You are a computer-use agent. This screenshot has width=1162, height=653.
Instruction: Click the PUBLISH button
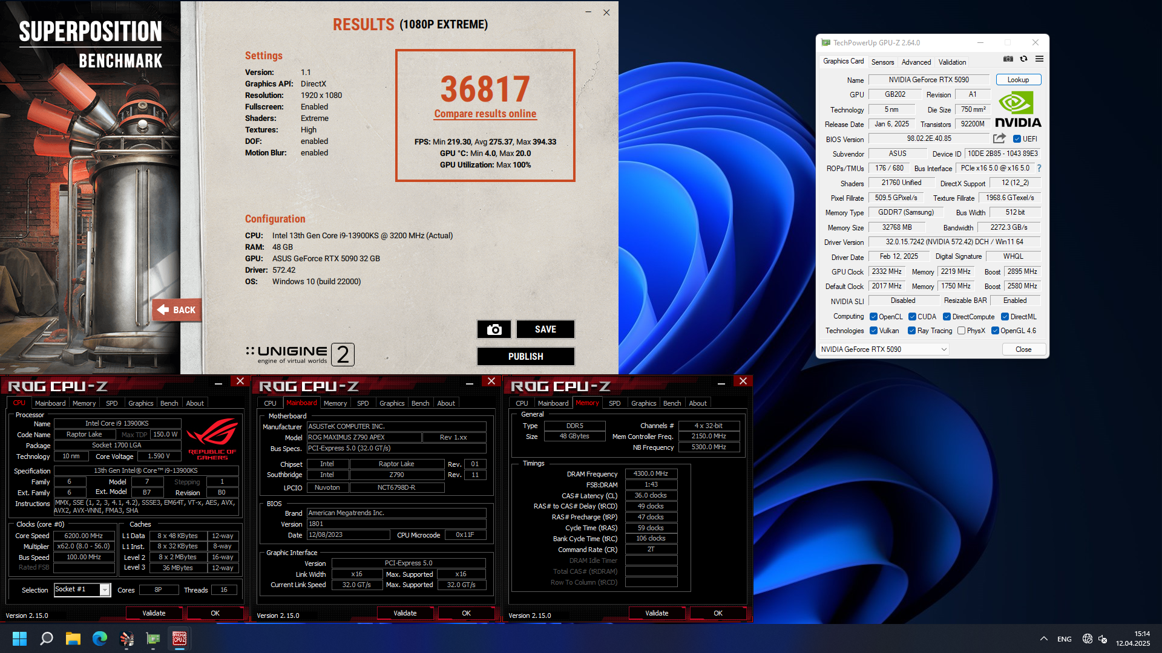tap(525, 357)
